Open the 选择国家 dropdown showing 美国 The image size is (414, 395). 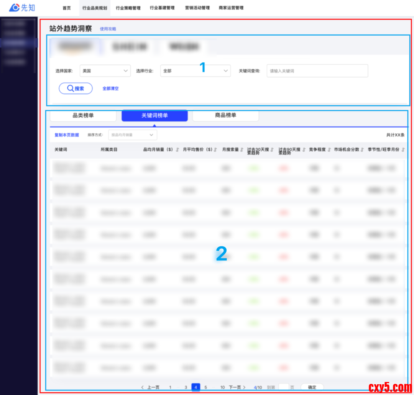[x=105, y=71]
